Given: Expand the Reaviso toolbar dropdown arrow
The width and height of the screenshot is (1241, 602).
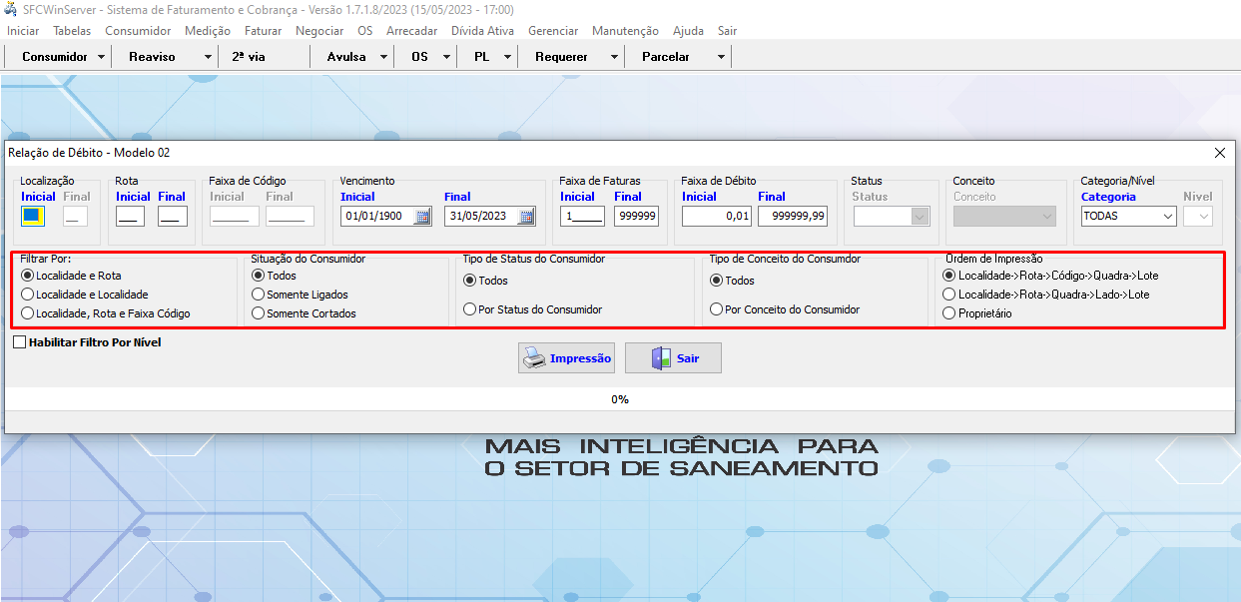Looking at the screenshot, I should pos(208,57).
